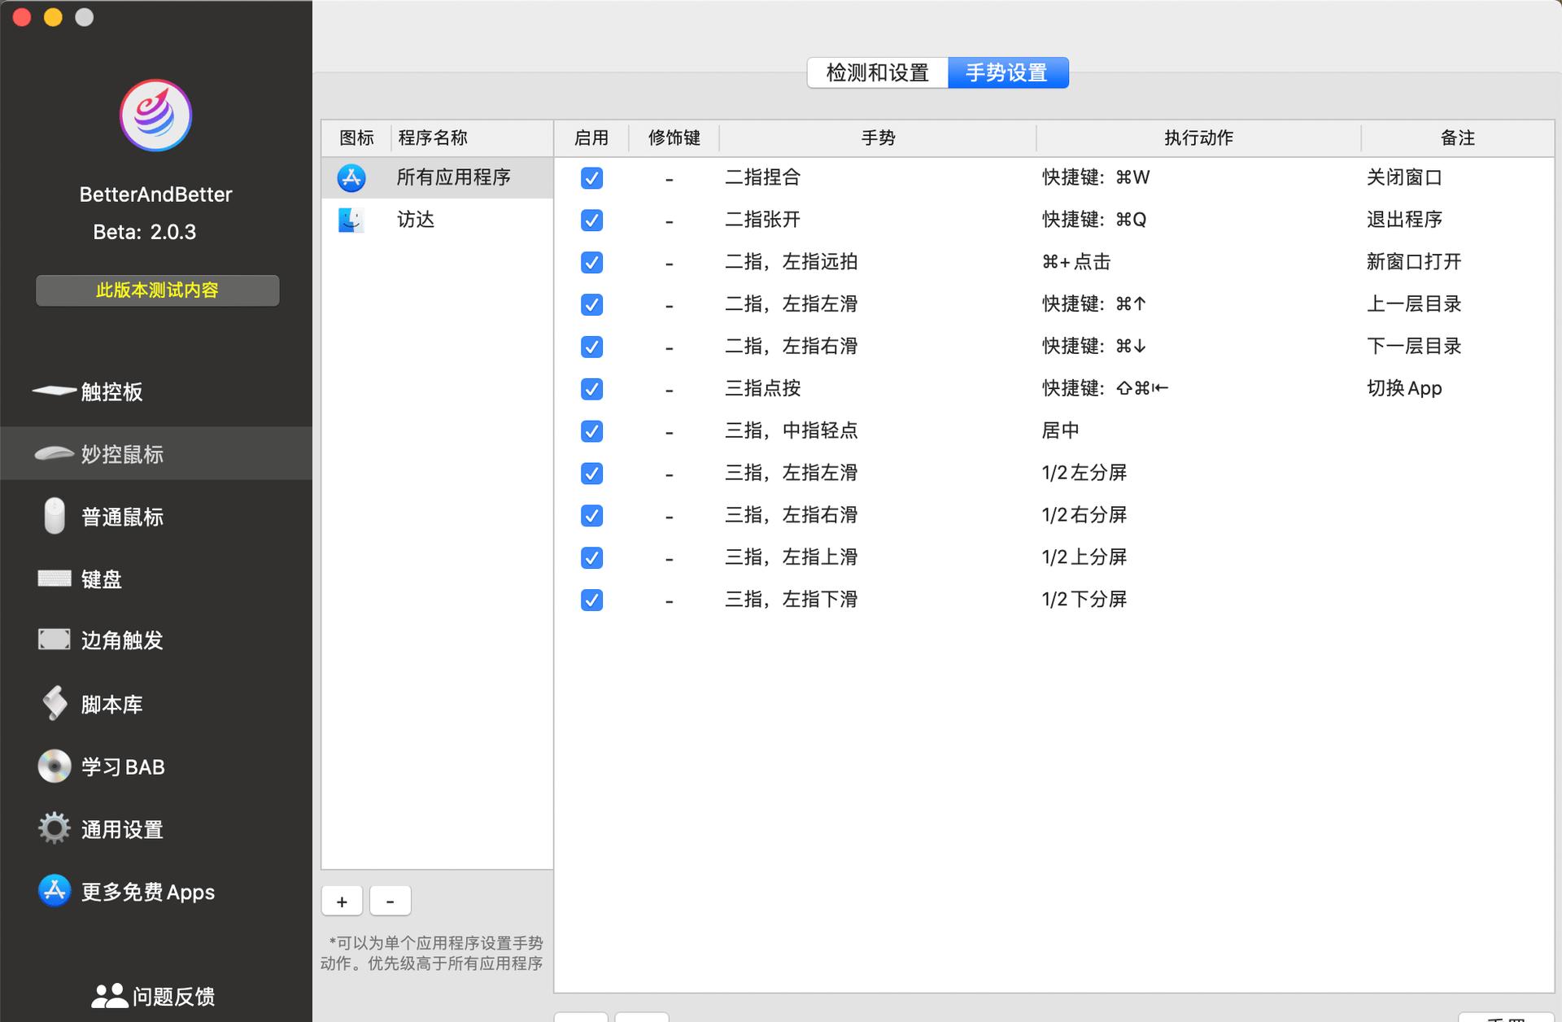Click the 启用 column header
This screenshot has width=1562, height=1022.
(591, 138)
